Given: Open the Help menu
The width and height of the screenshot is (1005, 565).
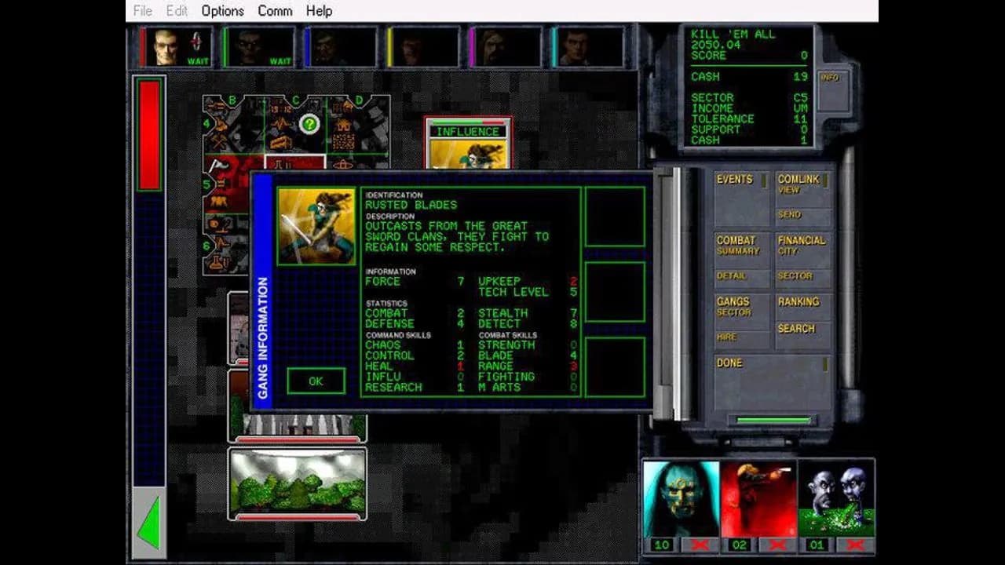Looking at the screenshot, I should [x=319, y=11].
